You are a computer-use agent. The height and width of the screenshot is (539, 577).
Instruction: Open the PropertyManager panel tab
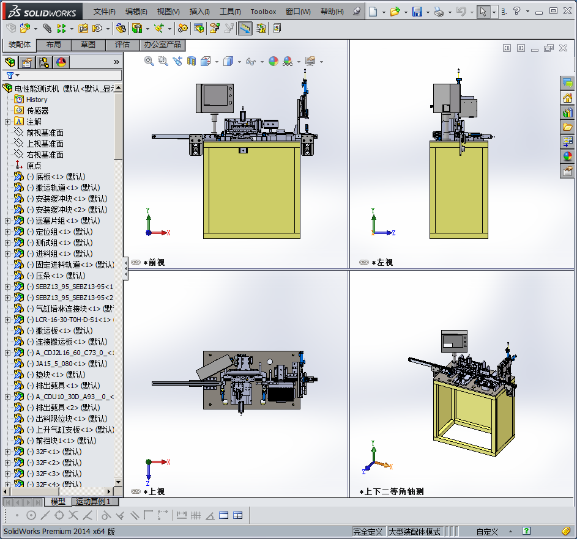point(27,62)
